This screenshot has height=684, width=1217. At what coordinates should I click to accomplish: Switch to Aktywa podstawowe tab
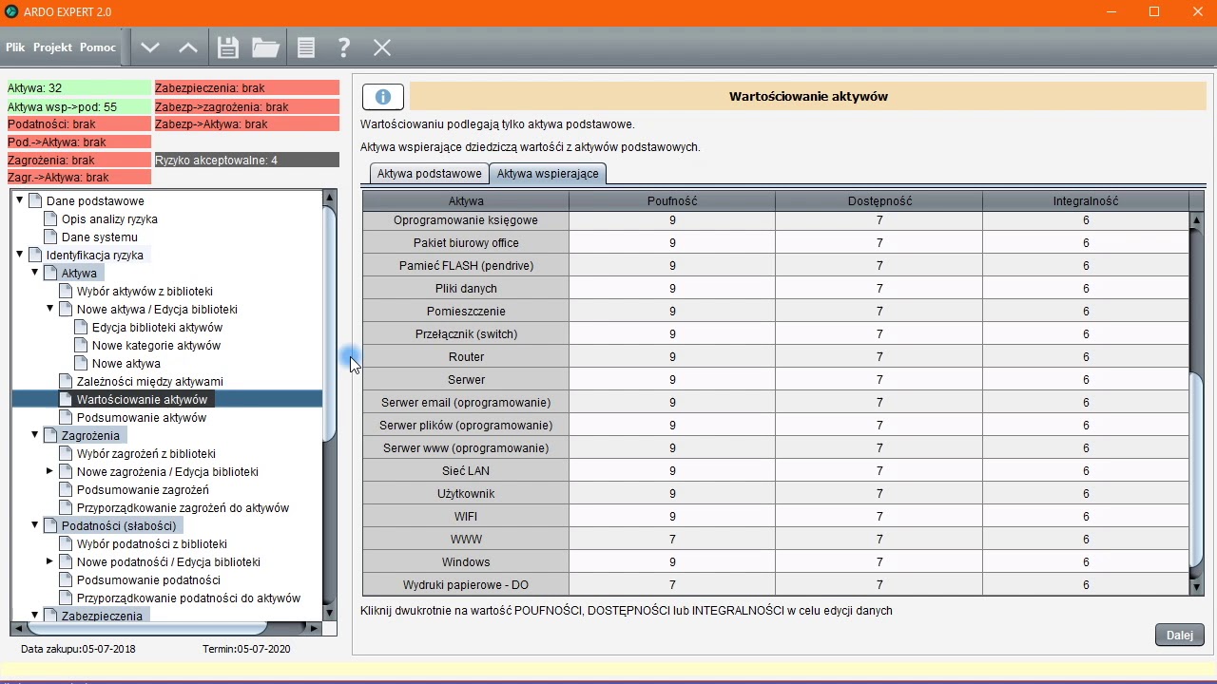click(x=429, y=174)
